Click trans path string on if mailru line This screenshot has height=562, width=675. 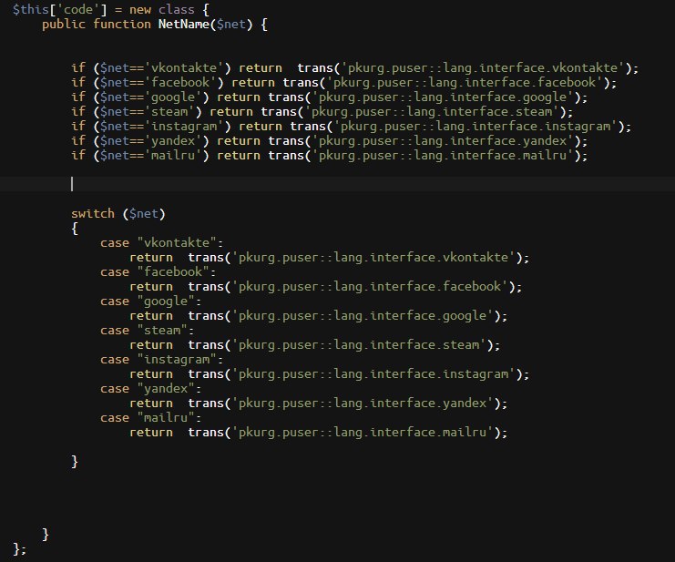pyautogui.click(x=443, y=156)
